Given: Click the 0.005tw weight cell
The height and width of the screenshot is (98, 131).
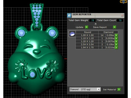Looking at the screenshot, I should (x=110, y=38).
